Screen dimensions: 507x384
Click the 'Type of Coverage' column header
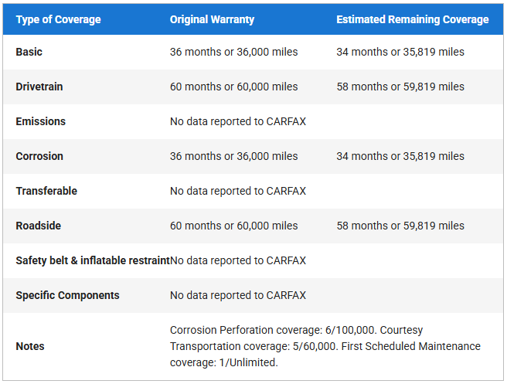[58, 19]
